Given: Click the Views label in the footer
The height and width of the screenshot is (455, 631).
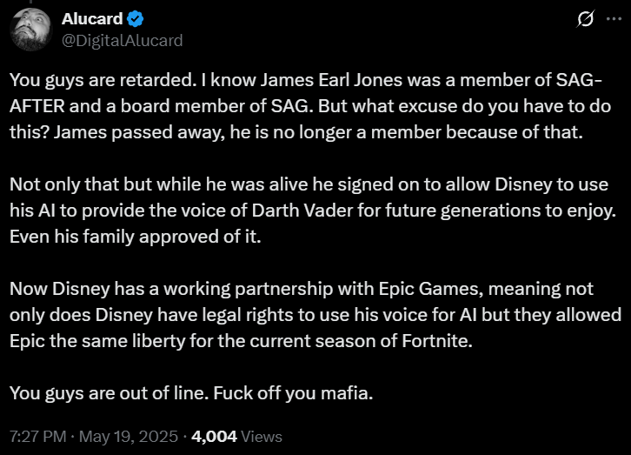Looking at the screenshot, I should [x=262, y=436].
